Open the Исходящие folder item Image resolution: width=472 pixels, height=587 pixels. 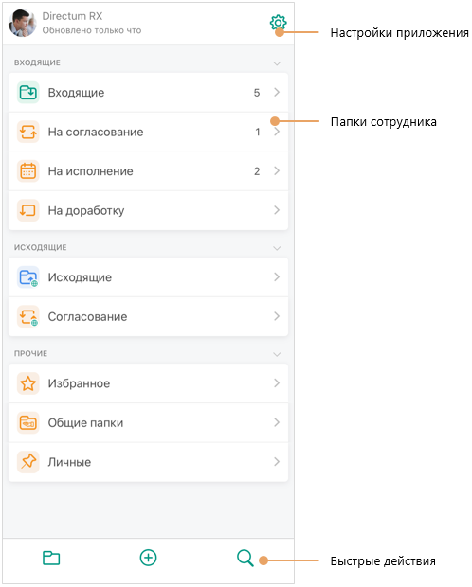coord(148,277)
